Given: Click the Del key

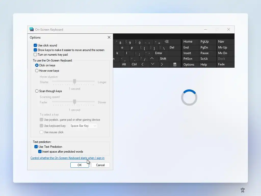Looking at the screenshot, I should tap(174, 47).
